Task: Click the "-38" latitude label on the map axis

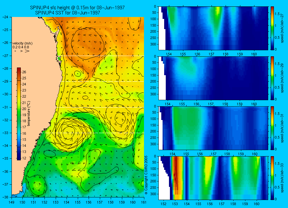Action: (x=6, y=197)
